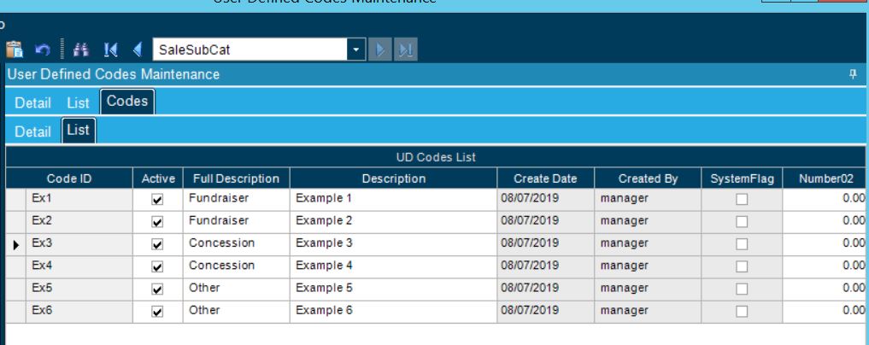This screenshot has width=869, height=345.
Task: Click Concession full description in Ex4 row
Action: coord(236,267)
